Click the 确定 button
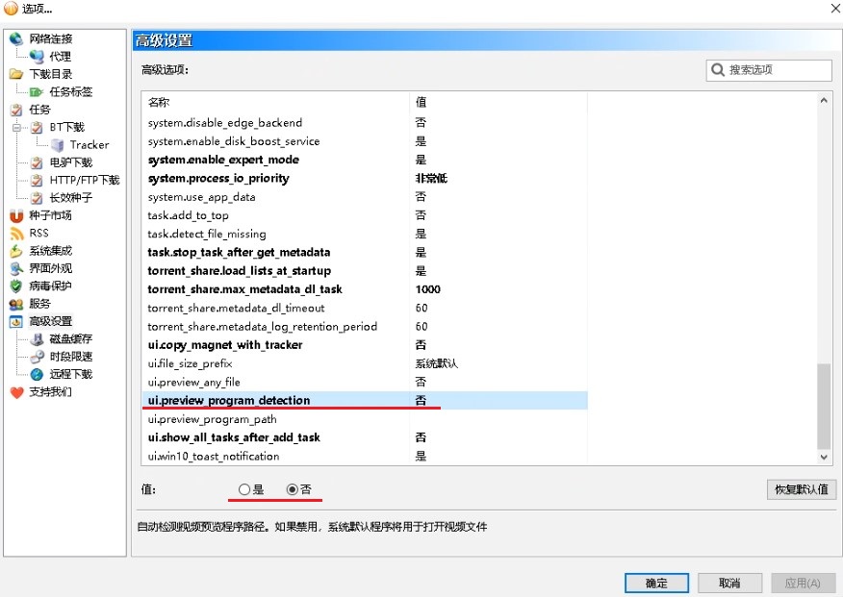Image resolution: width=843 pixels, height=597 pixels. point(656,583)
